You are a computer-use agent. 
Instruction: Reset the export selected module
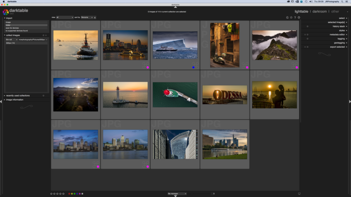(307, 47)
